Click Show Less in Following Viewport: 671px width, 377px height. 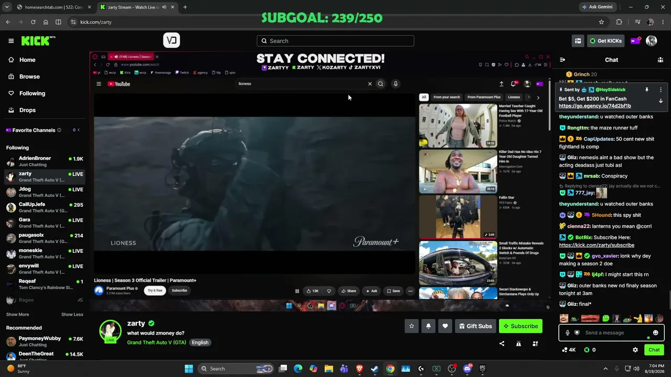pos(72,315)
